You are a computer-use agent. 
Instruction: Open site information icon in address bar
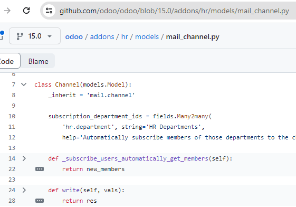(49, 11)
